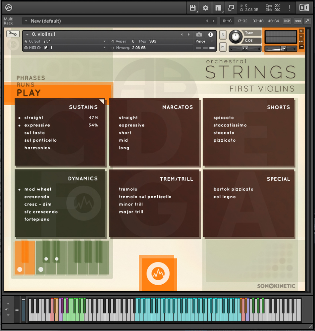
Task: Toggle the KSP multi script button
Action: (287, 21)
